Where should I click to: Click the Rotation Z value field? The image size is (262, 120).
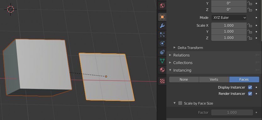[x=229, y=10]
